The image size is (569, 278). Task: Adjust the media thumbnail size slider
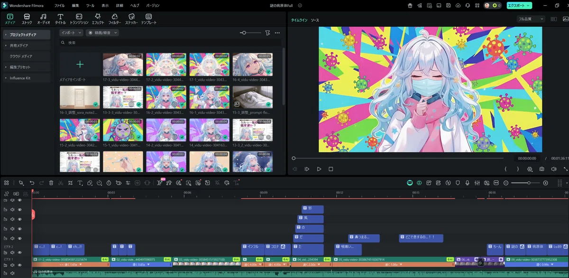point(250,33)
